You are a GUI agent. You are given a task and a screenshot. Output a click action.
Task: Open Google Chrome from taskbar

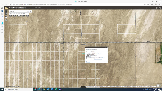(x=35, y=89)
